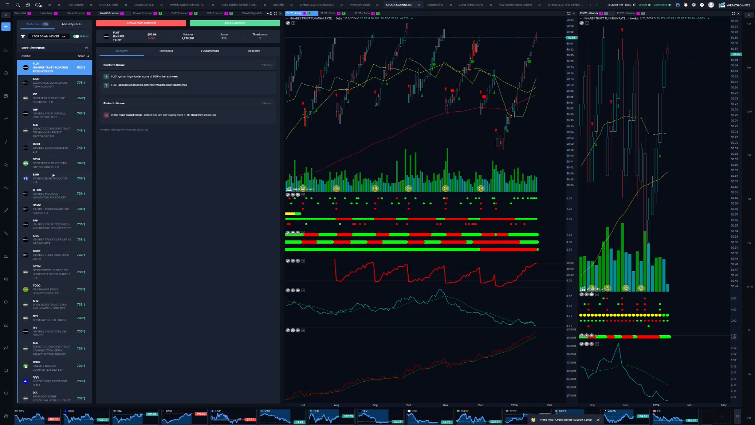Switch to the Added Symbols tab
Image resolution: width=755 pixels, height=425 pixels.
(x=71, y=24)
